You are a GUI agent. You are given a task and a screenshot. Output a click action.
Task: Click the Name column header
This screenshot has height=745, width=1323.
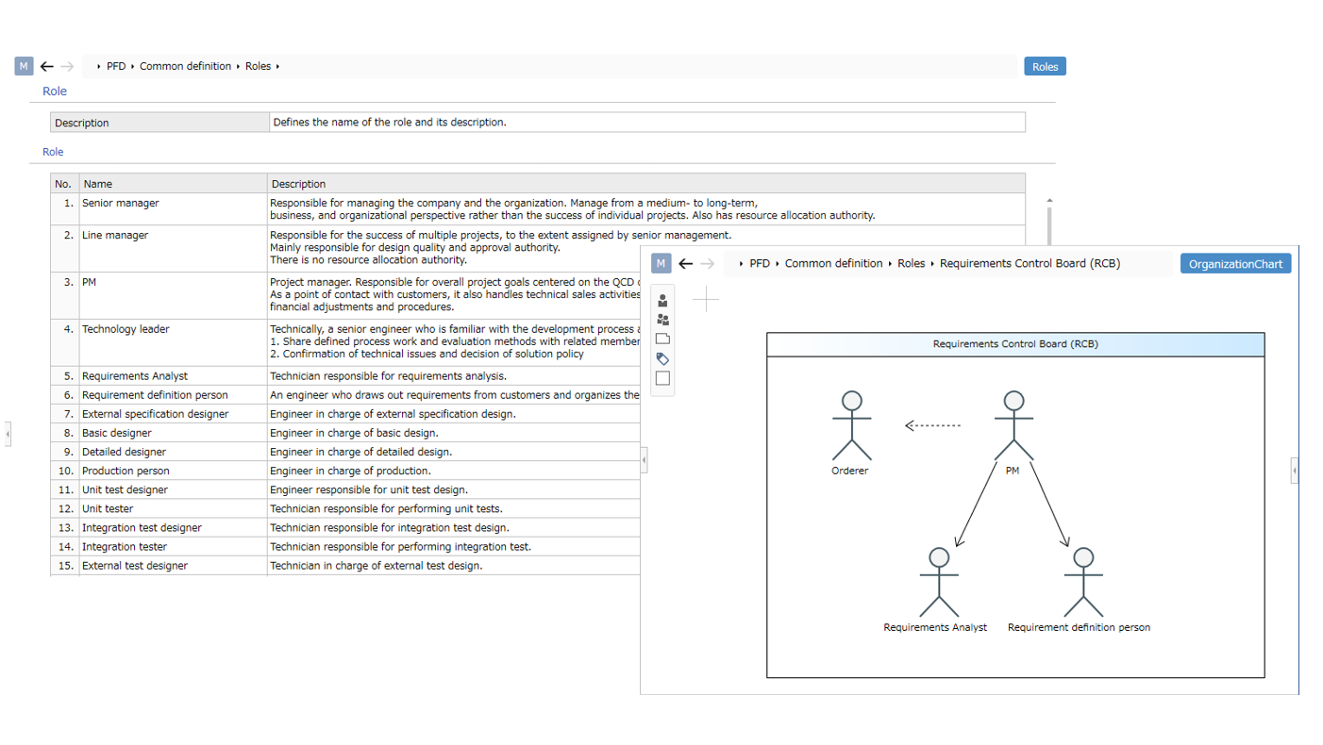(x=173, y=184)
